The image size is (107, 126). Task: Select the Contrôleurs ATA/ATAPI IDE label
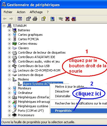pos(37,57)
